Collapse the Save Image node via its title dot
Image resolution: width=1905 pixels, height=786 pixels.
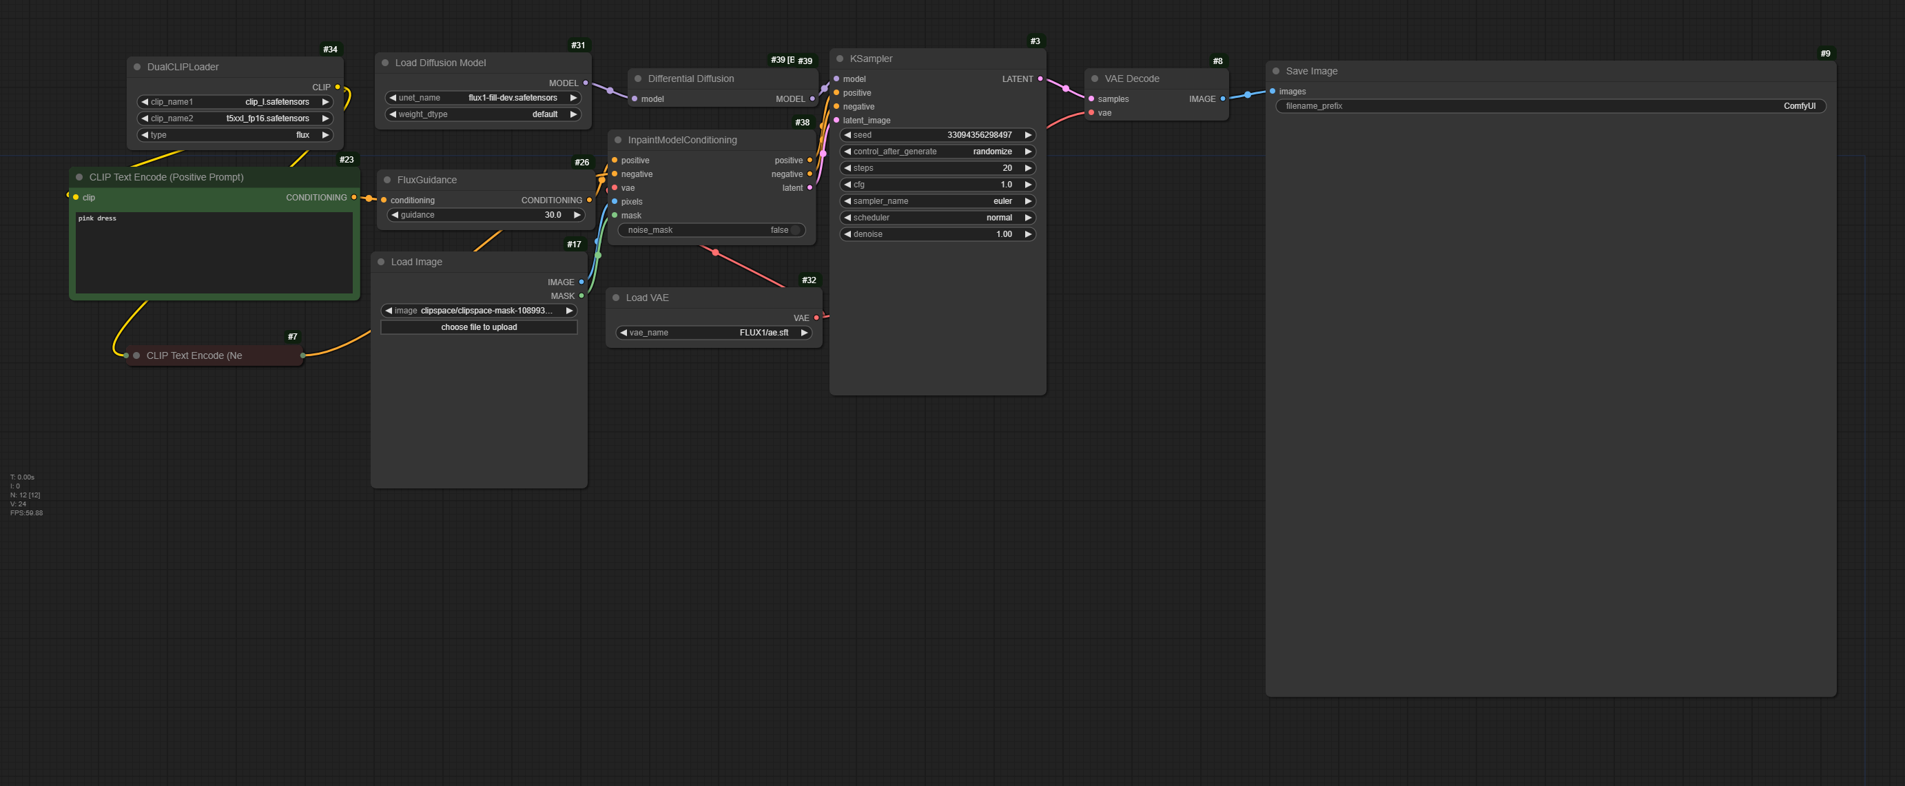(1276, 72)
